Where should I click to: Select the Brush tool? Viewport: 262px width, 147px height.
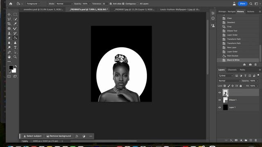click(15, 29)
